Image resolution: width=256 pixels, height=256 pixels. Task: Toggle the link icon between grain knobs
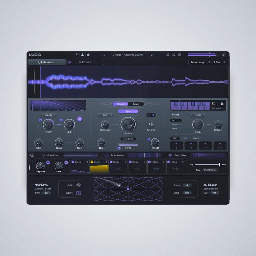click(x=80, y=119)
